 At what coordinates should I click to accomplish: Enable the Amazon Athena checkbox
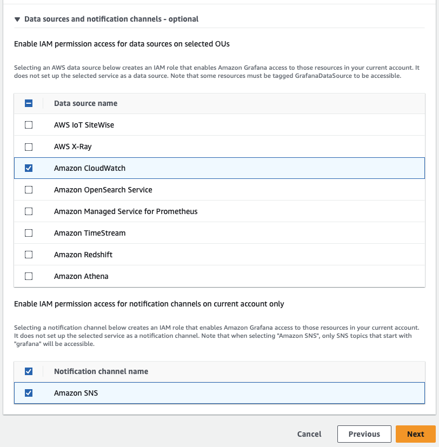click(x=29, y=276)
